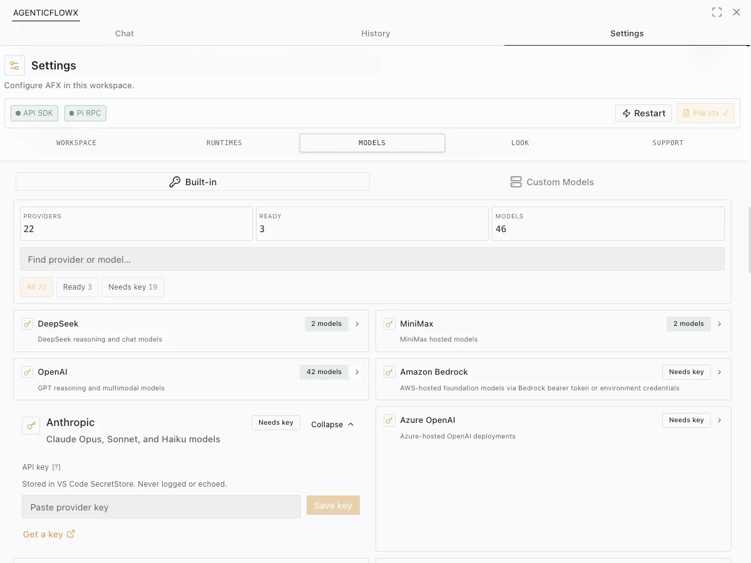Click the MiniMax key icon
The height and width of the screenshot is (563, 751).
(x=389, y=324)
